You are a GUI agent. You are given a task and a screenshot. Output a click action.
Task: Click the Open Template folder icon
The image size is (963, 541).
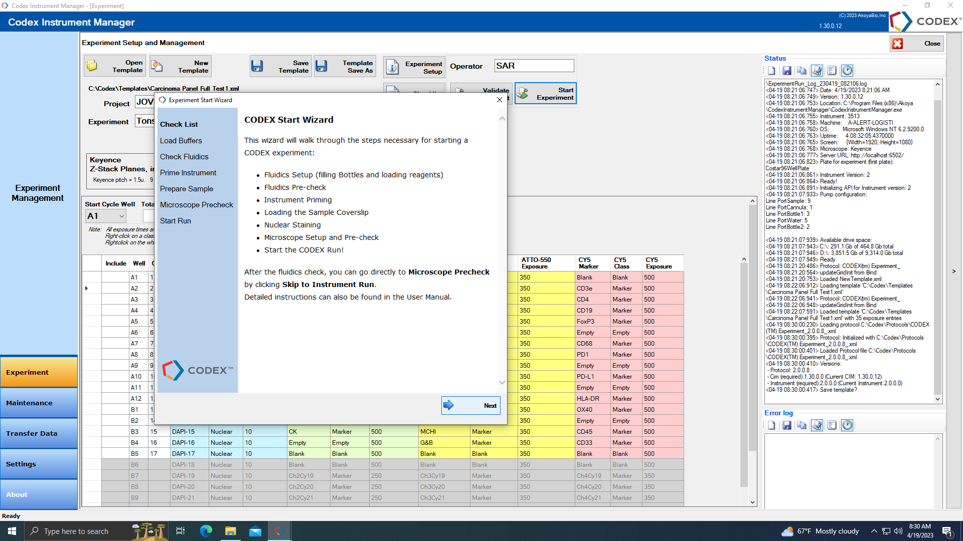[x=92, y=66]
